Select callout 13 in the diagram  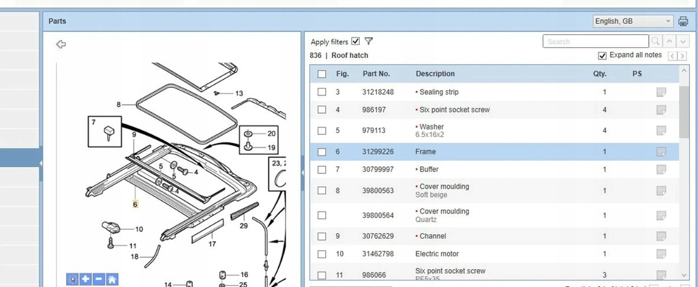click(x=239, y=93)
